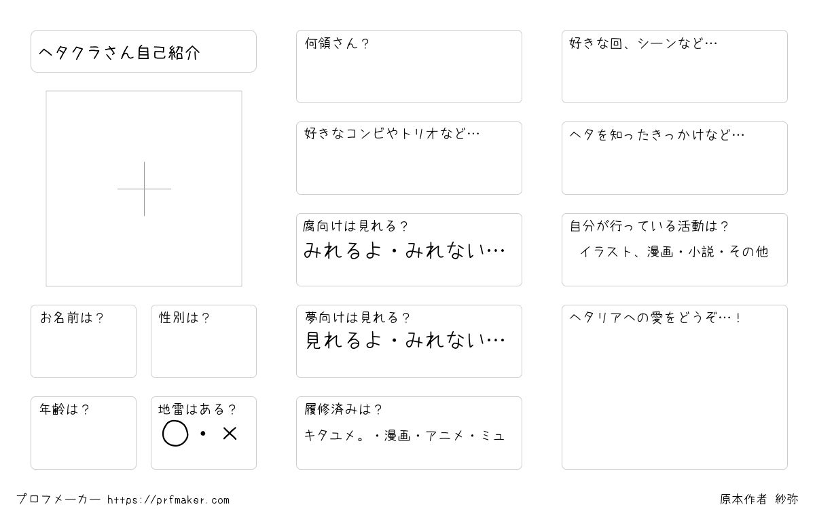This screenshot has width=815, height=509.
Task: Click the 好きなコンビやトリオなど box
Action: (409, 158)
